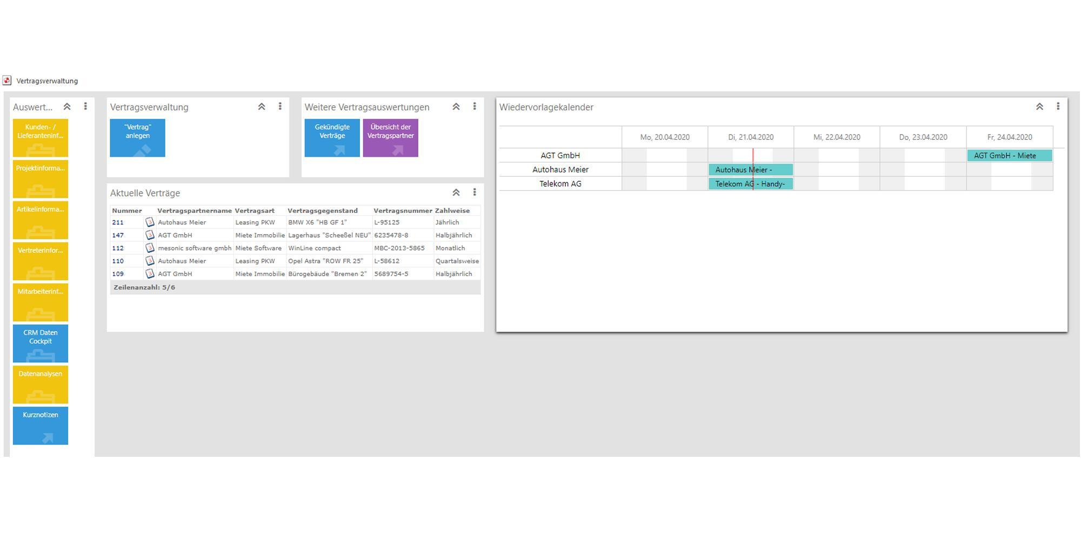Select Telekom AG calendar row label
This screenshot has height=540, width=1081.
tap(560, 184)
